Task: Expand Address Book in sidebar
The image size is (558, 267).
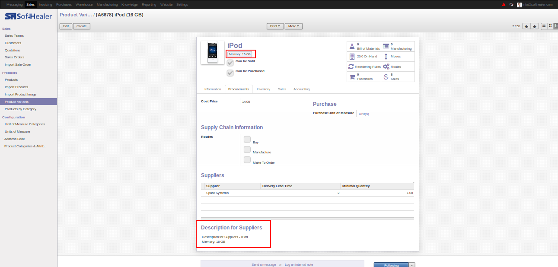Action: click(x=14, y=139)
